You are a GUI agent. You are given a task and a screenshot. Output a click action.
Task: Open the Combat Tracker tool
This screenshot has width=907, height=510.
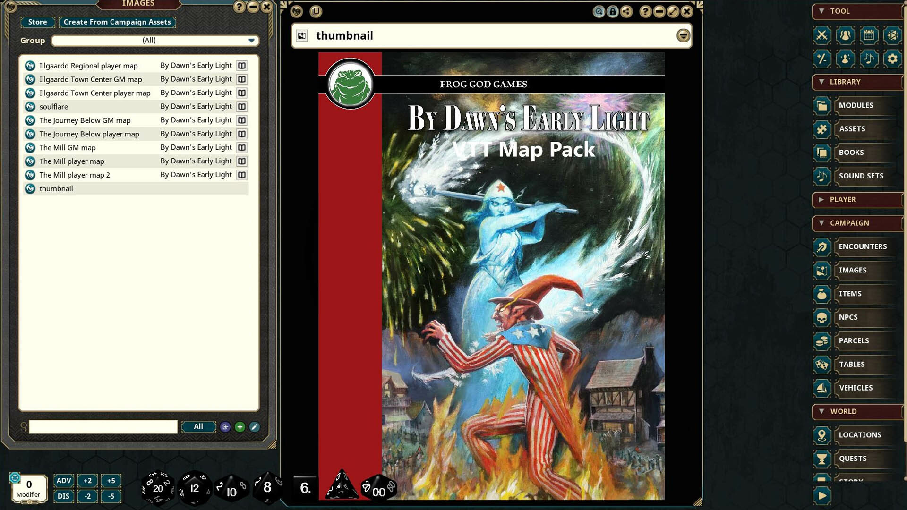click(822, 35)
